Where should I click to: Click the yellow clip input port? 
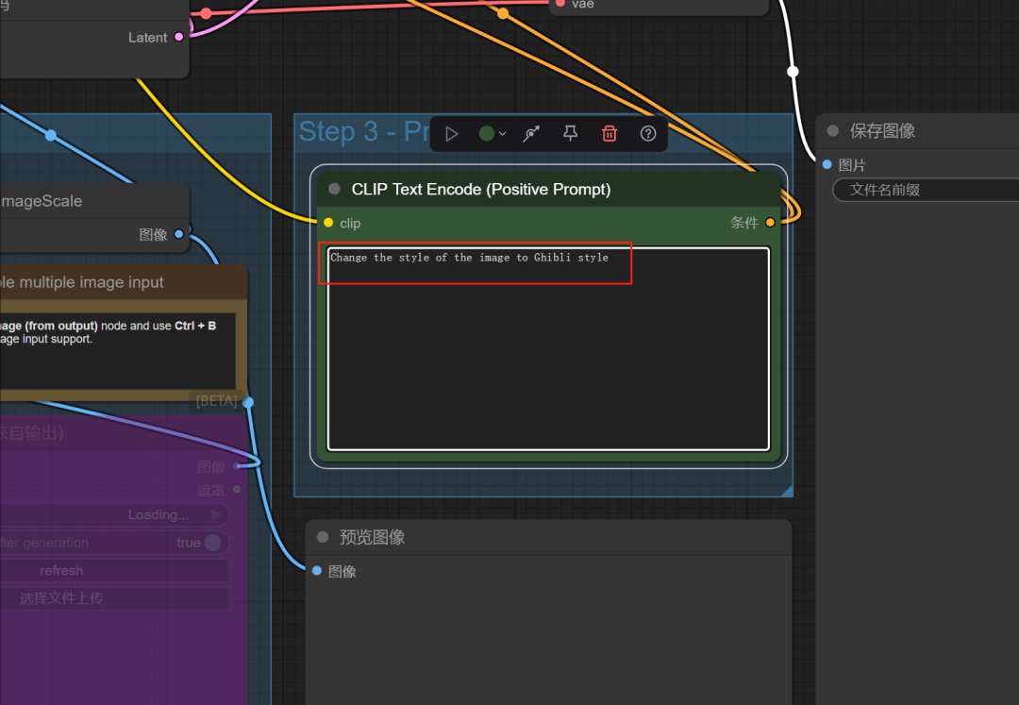click(329, 223)
